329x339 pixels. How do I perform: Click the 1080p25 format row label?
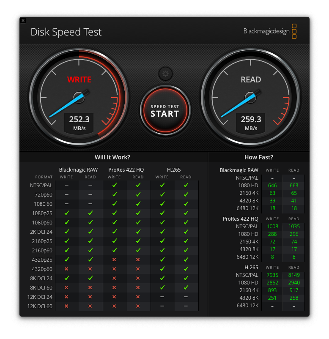42,213
